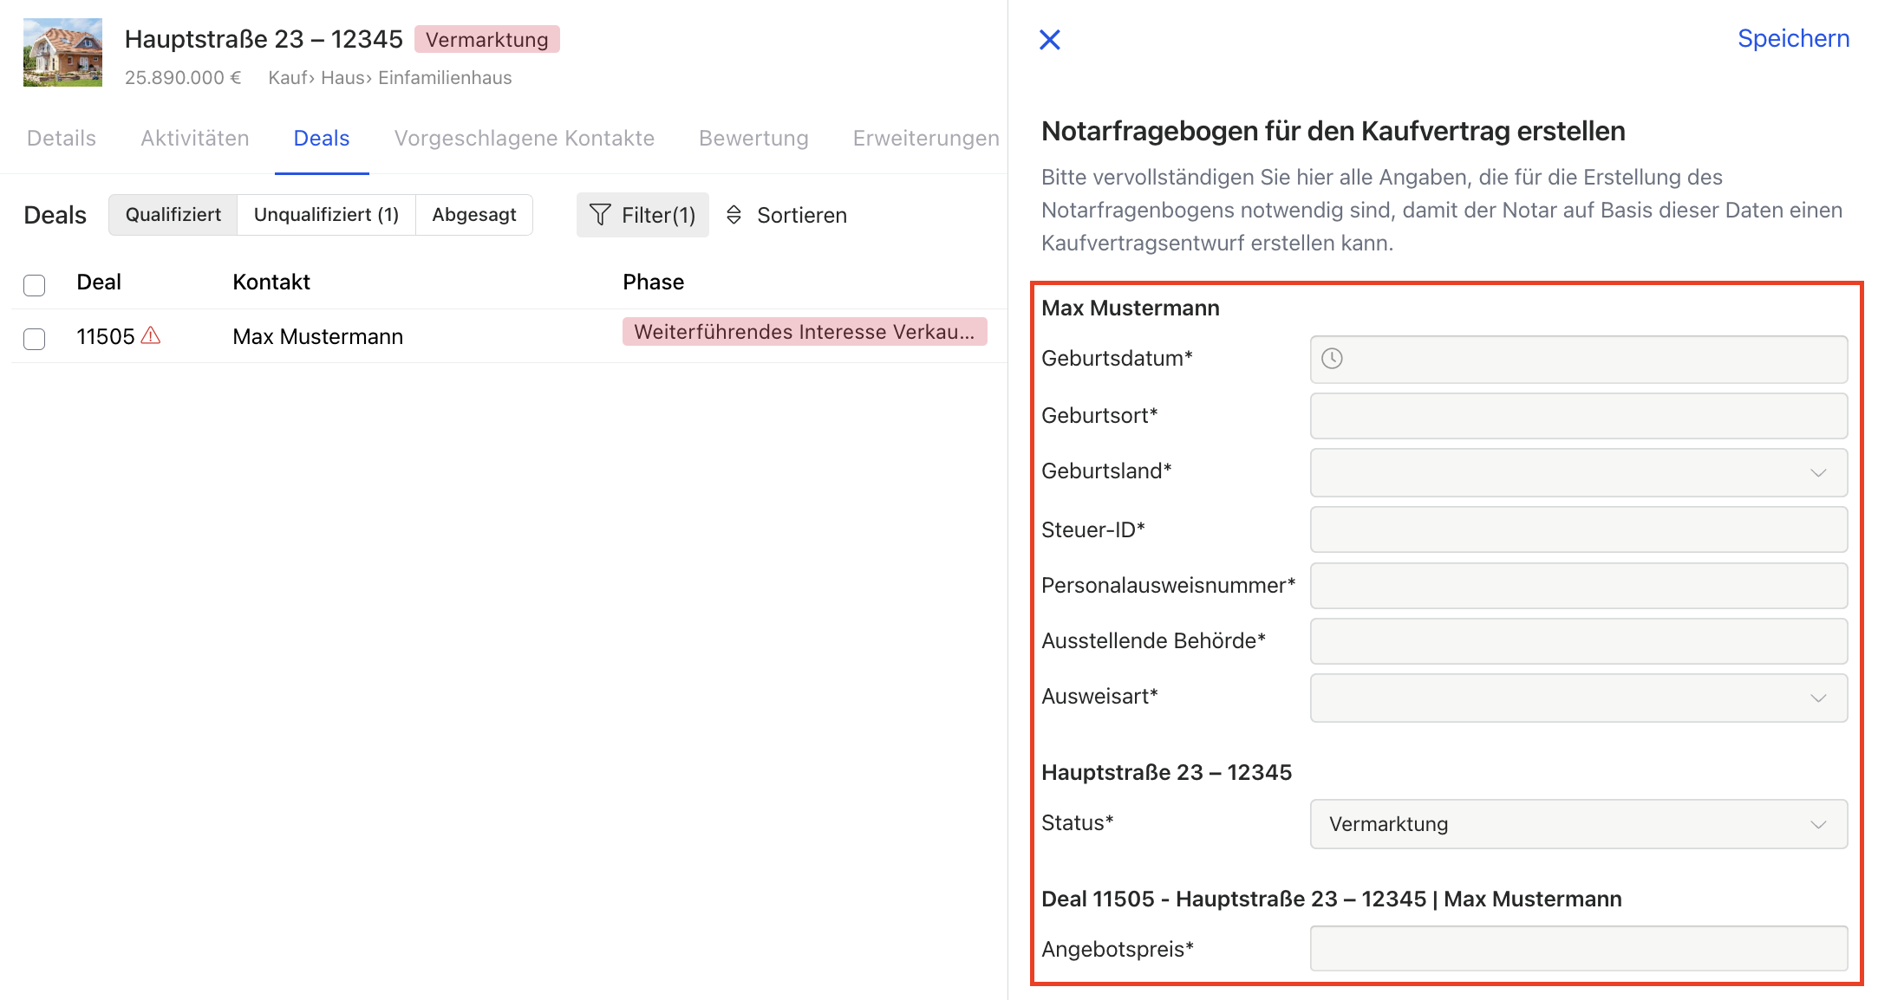Click the Weiterführendes Interesse phase badge
Image resolution: width=1878 pixels, height=1000 pixels.
click(x=805, y=332)
